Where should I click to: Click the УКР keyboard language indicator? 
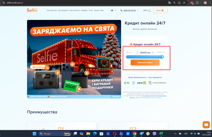click(x=186, y=134)
